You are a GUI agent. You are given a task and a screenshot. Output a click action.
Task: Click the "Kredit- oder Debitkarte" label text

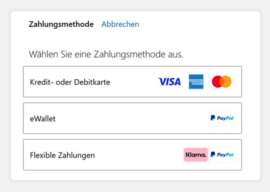pyautogui.click(x=70, y=82)
